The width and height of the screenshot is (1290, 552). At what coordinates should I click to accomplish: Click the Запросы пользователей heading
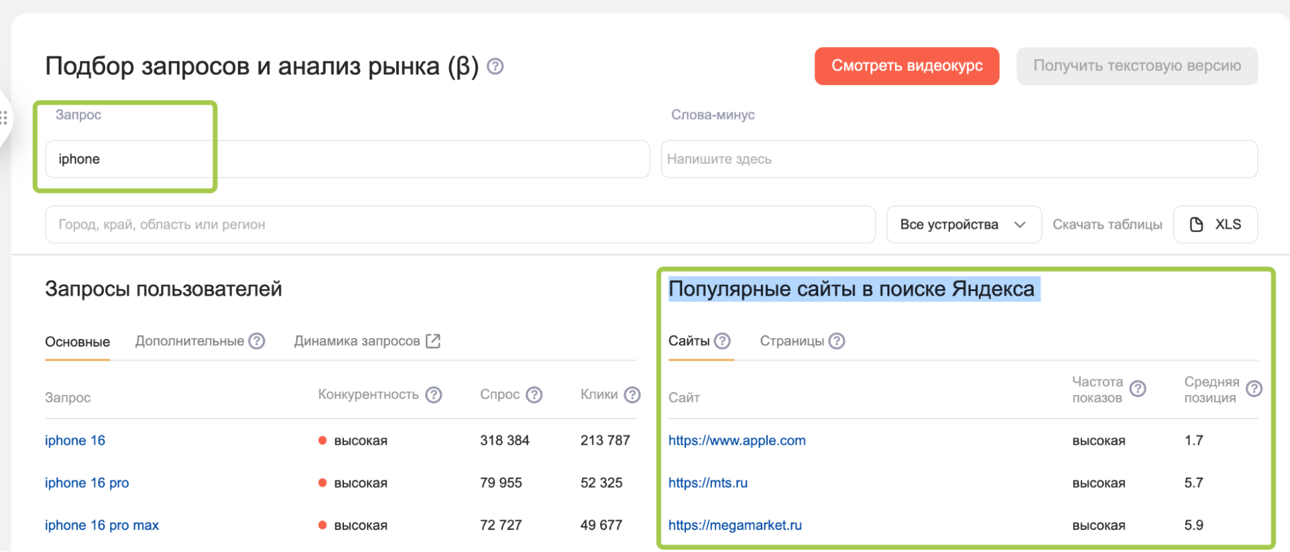point(163,289)
